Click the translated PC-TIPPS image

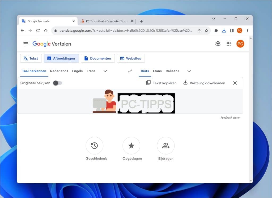pos(134,102)
